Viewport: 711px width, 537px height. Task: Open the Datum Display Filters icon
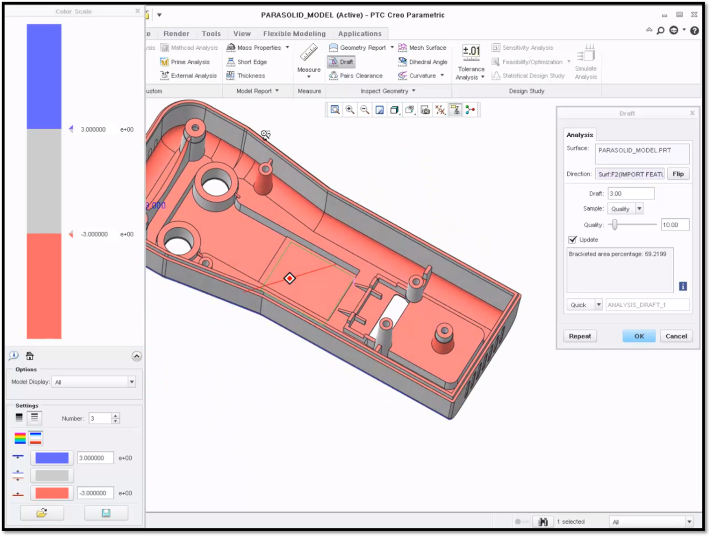(x=440, y=110)
